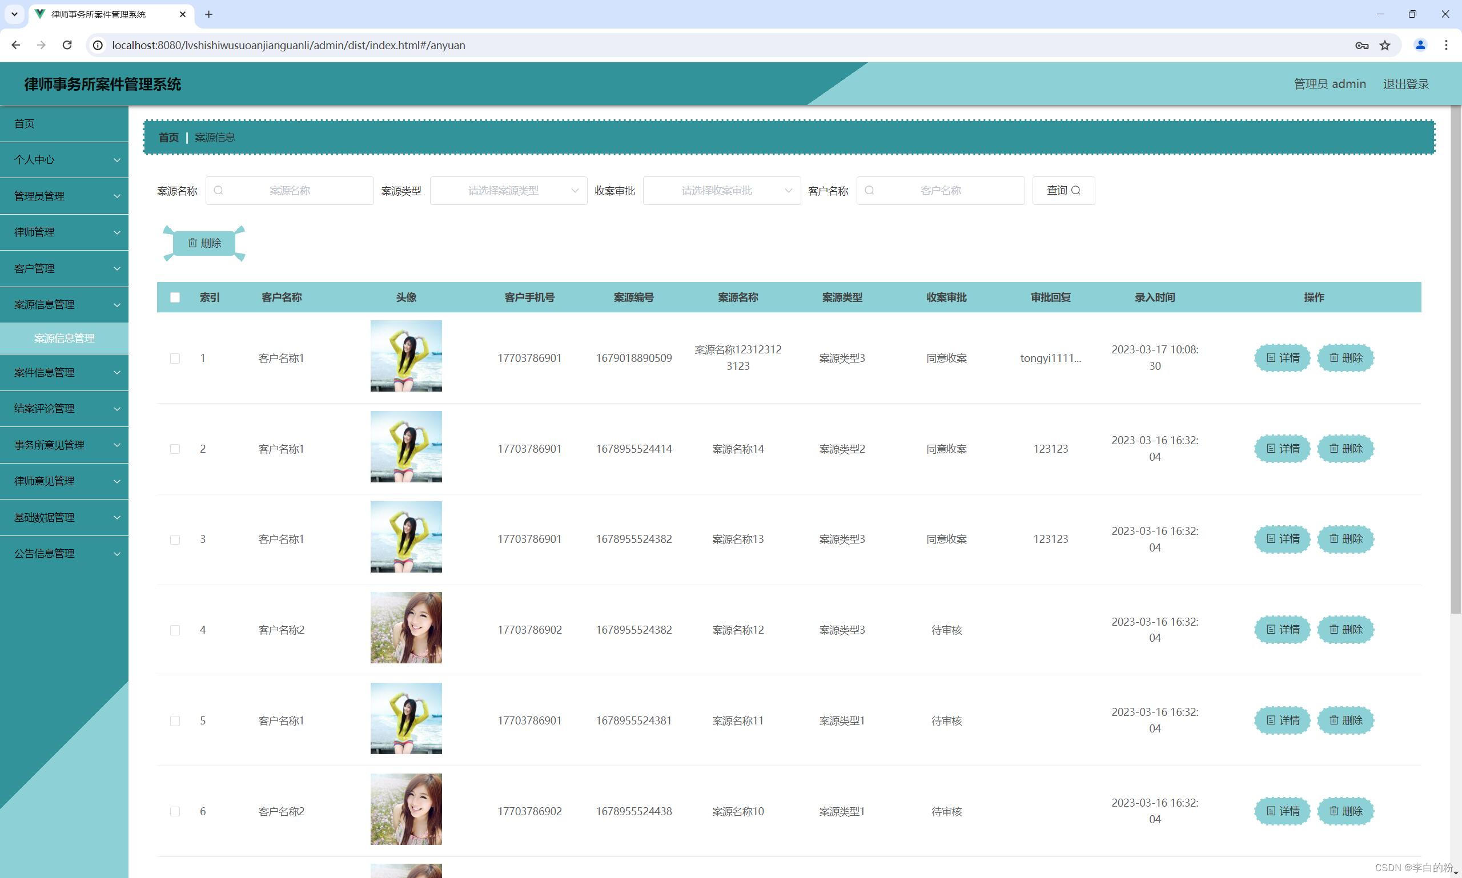1462x878 pixels.
Task: Select 案源信息管理 submenu item
Action: tap(64, 339)
